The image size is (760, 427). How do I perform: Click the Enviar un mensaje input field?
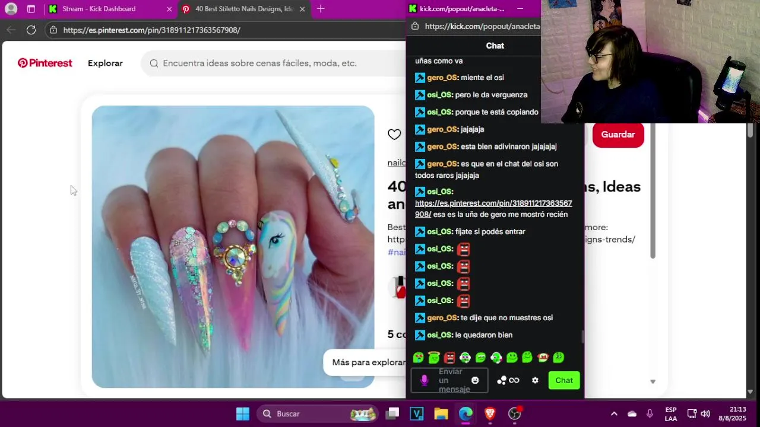449,380
